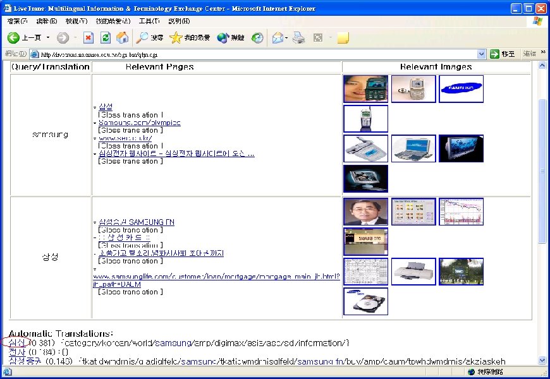Open the man in suit portrait thumbnail
Screen dimensions: 550x379
click(x=365, y=212)
